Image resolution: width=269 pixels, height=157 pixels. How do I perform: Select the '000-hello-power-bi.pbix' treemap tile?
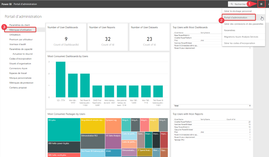click(x=64, y=147)
